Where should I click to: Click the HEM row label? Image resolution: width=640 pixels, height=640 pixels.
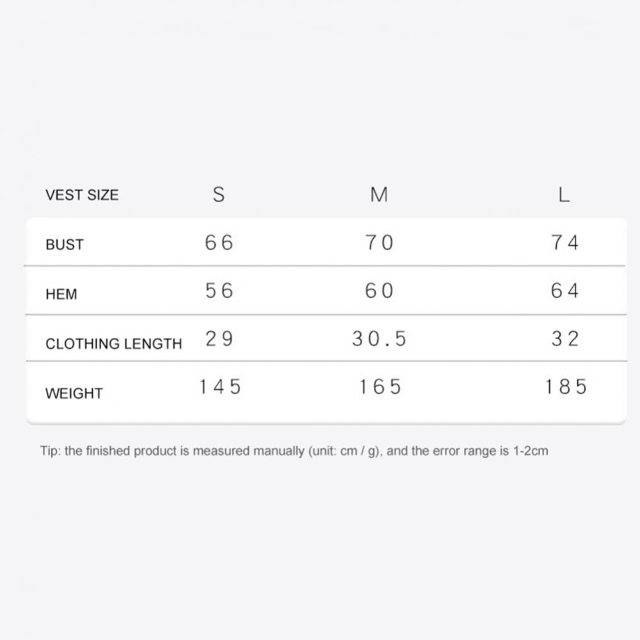pyautogui.click(x=61, y=294)
